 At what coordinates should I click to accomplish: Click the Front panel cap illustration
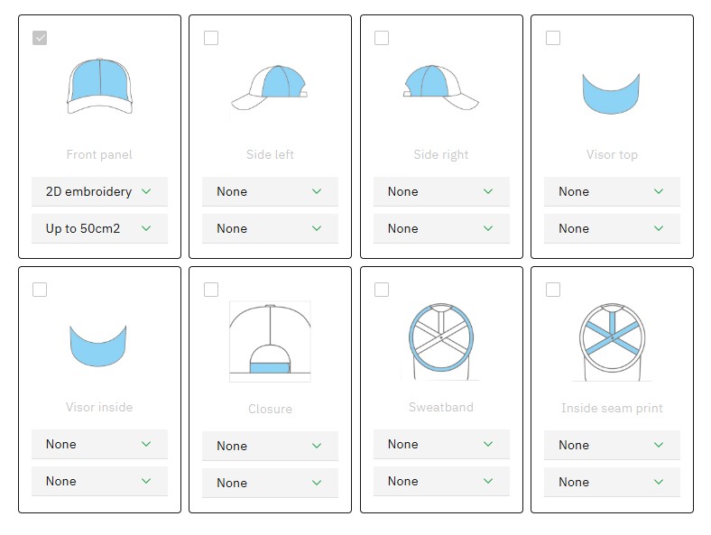pyautogui.click(x=99, y=87)
